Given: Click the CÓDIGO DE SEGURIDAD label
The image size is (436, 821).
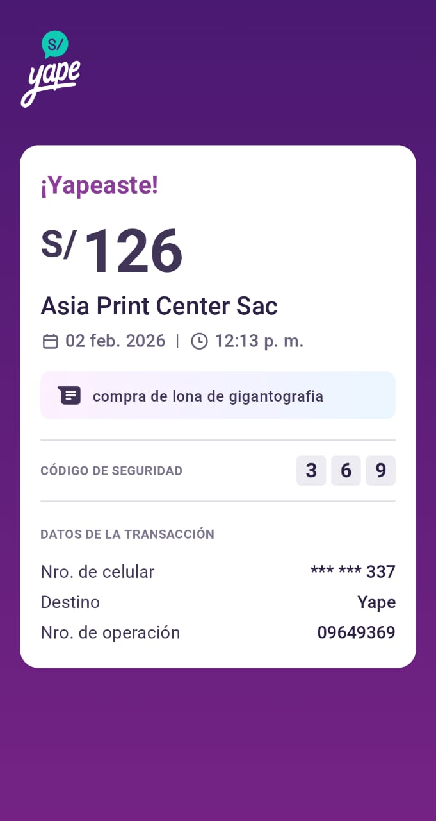Looking at the screenshot, I should pos(111,471).
